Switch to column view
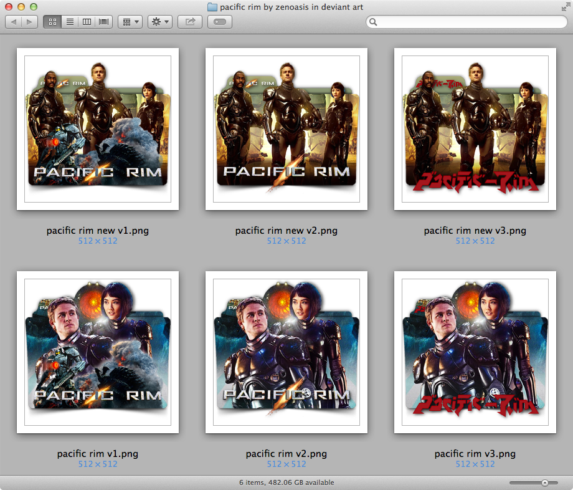 coord(87,21)
